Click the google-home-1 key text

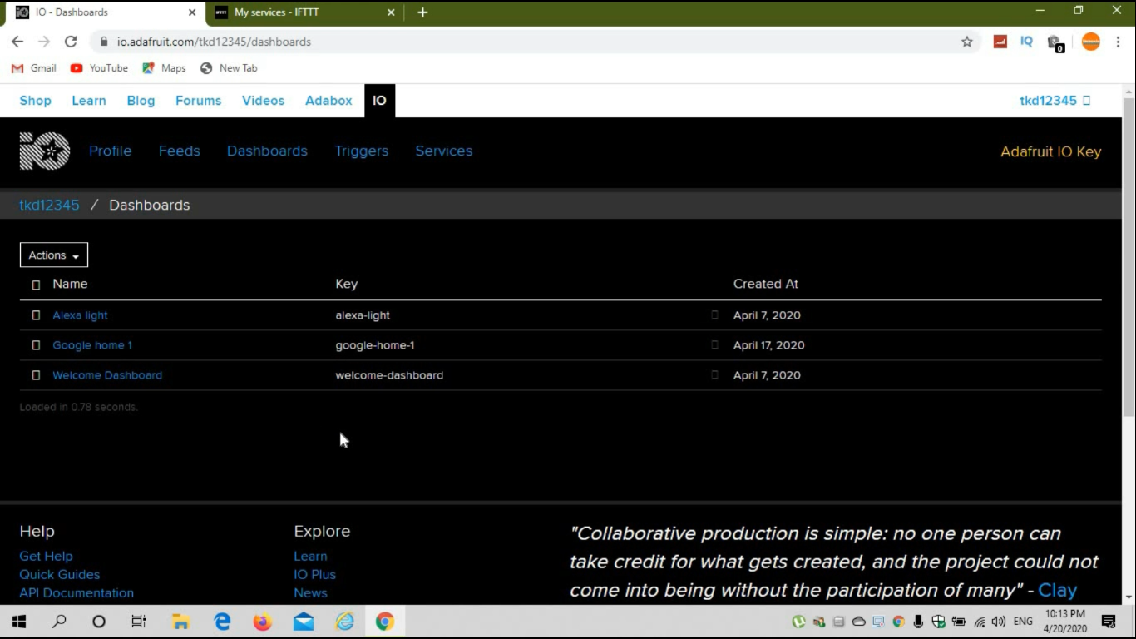[375, 345]
